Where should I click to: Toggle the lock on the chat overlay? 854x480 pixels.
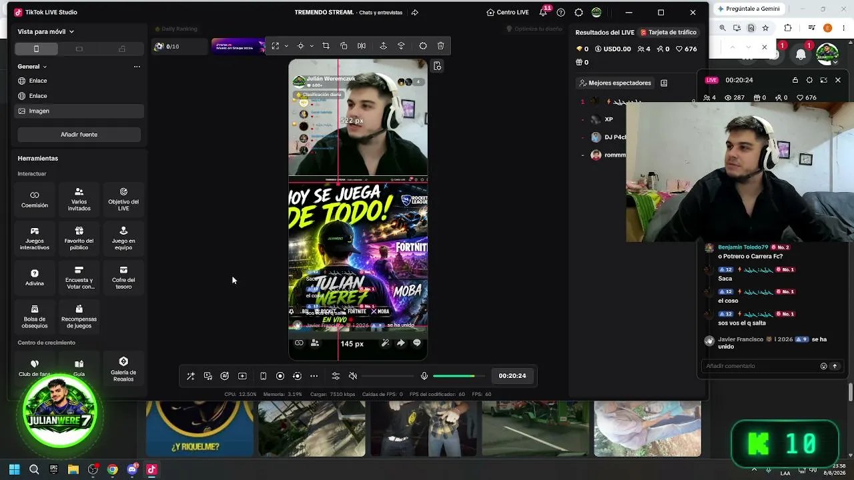tap(795, 80)
